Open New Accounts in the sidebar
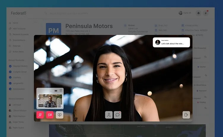The width and height of the screenshot is (223, 137). click(x=19, y=29)
